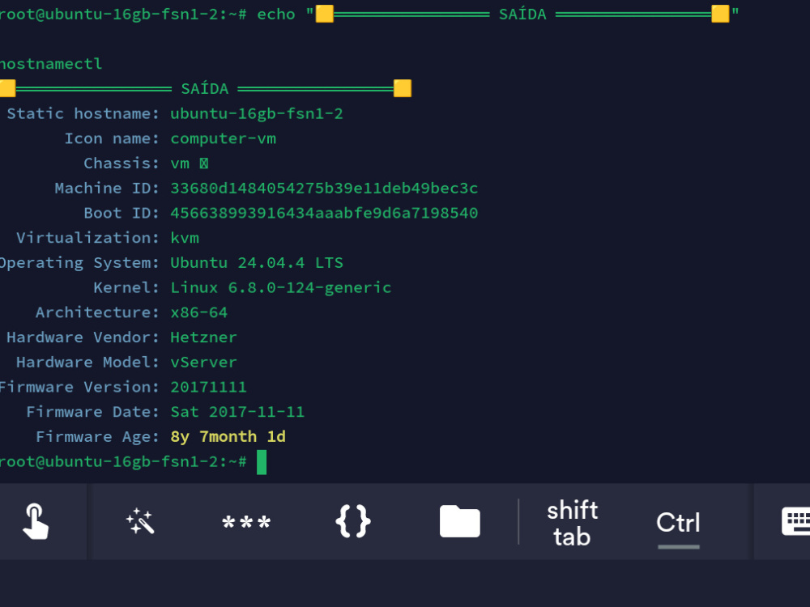Click the Chassis value vm

tap(180, 163)
